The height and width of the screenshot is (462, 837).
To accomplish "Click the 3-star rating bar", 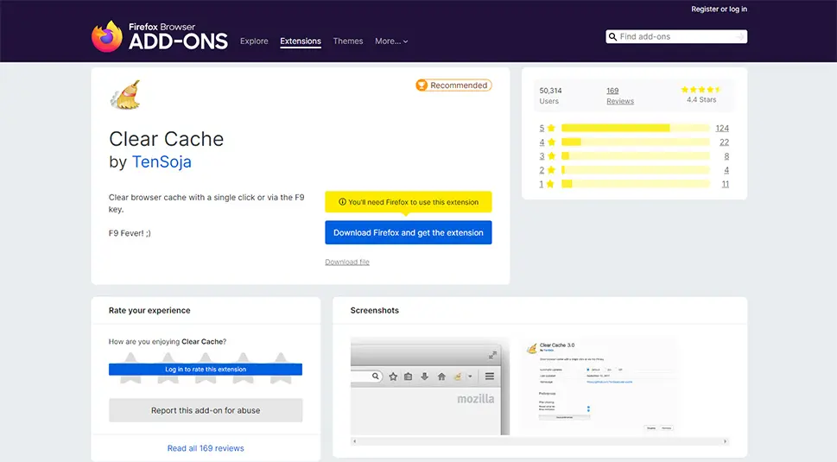I will coord(636,155).
